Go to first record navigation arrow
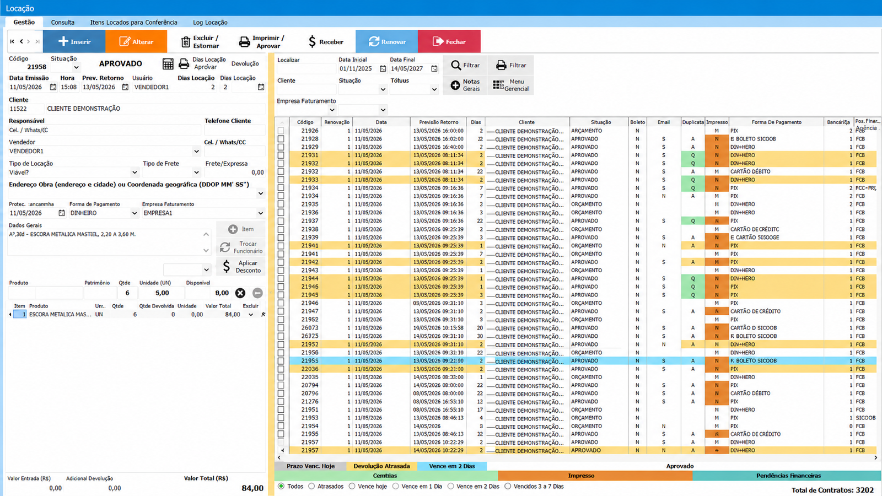The height and width of the screenshot is (496, 882). [12, 41]
